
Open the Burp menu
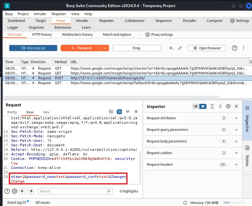click(x=9, y=14)
